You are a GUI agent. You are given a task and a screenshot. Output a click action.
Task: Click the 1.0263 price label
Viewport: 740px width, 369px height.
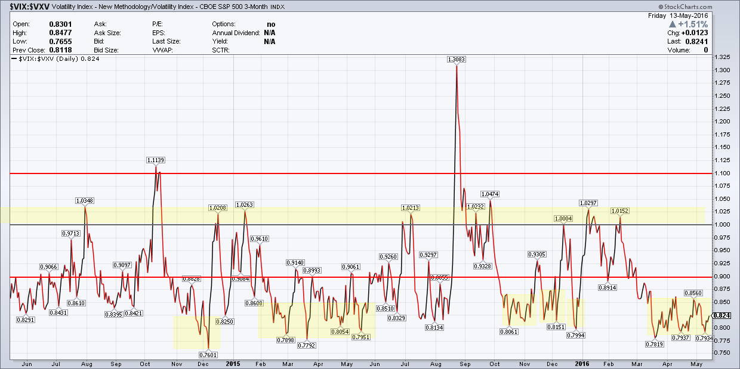(245, 204)
